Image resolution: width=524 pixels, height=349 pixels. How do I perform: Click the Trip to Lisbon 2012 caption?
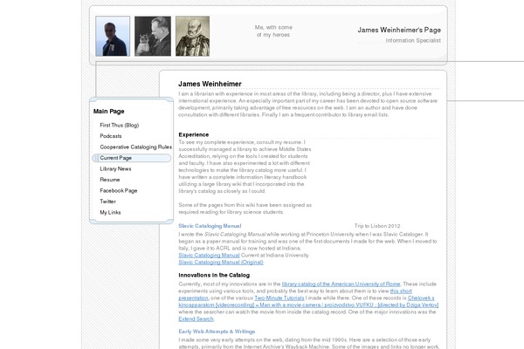(377, 226)
